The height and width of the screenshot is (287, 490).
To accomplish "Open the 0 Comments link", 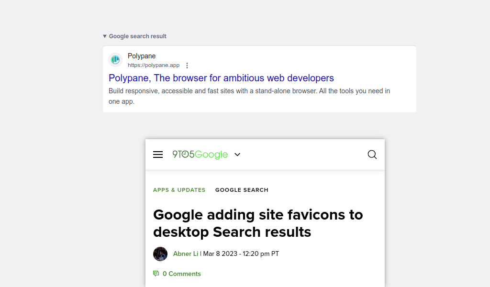I will pos(181,274).
